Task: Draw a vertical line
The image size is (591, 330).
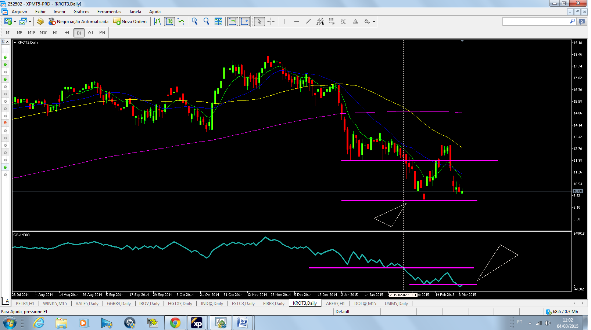Action: pyautogui.click(x=285, y=22)
